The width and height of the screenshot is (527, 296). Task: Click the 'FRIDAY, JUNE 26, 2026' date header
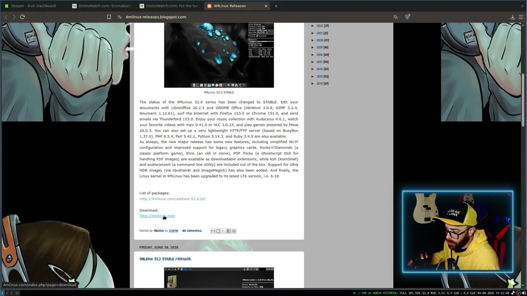pyautogui.click(x=159, y=247)
